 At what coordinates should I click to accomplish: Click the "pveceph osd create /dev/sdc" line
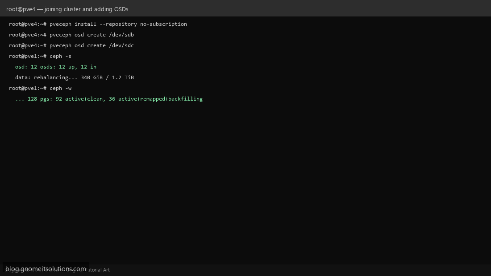click(x=71, y=45)
